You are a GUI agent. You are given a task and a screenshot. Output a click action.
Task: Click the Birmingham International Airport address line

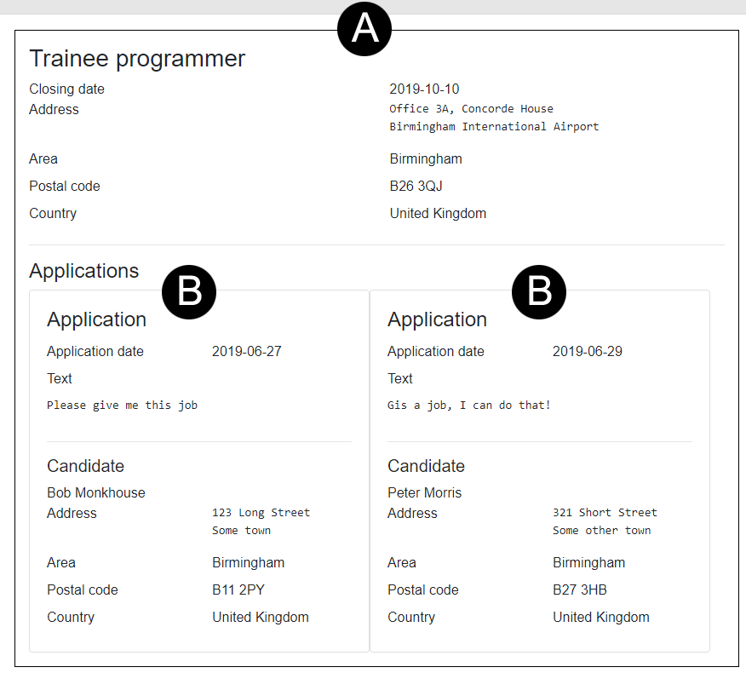click(494, 127)
